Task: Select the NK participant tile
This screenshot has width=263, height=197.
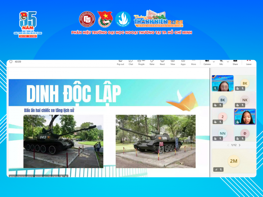Action: pos(245,100)
